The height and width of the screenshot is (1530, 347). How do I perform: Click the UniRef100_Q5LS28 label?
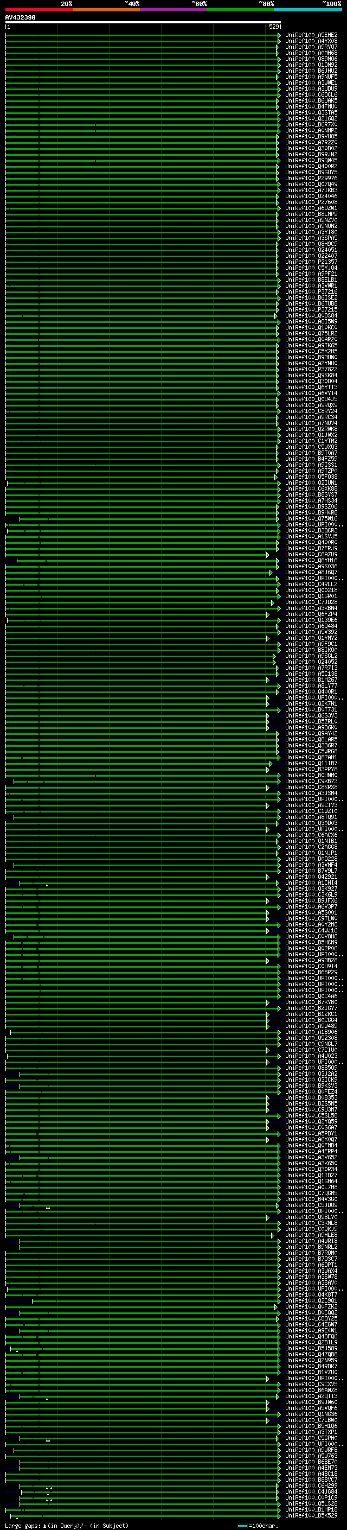point(311,1503)
